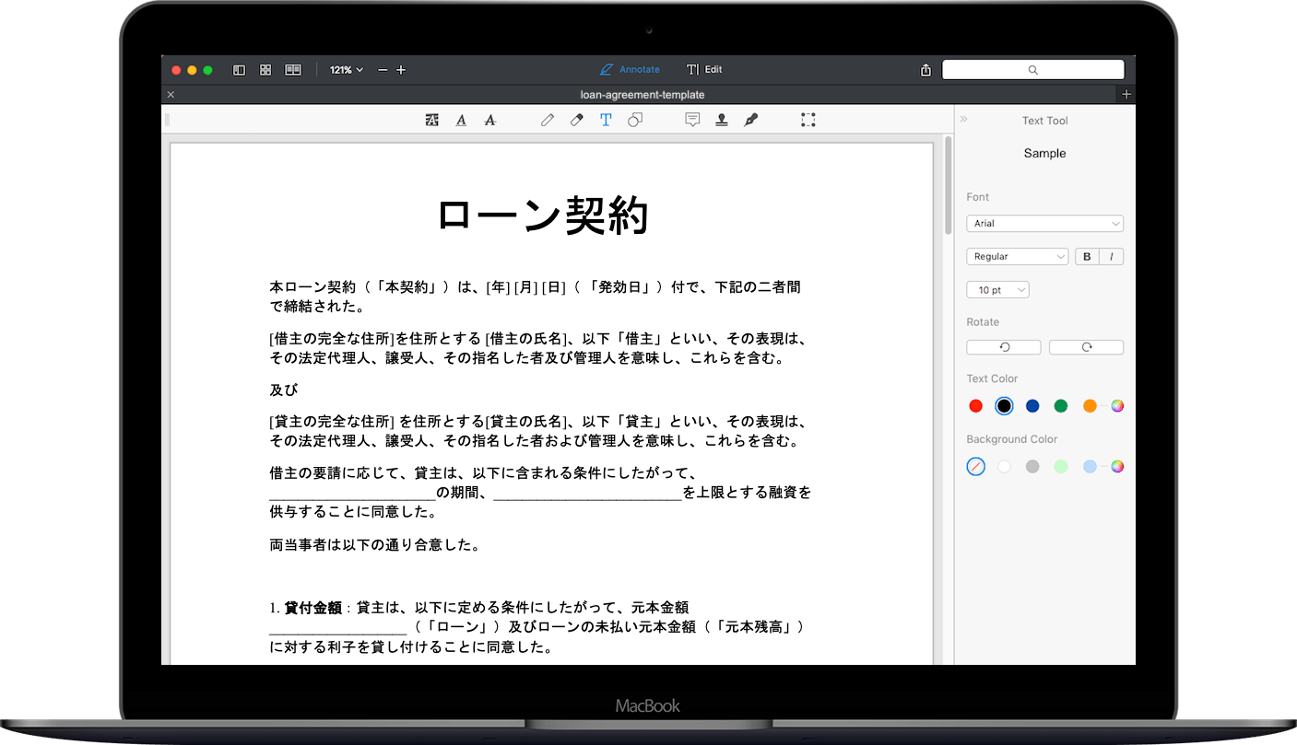The width and height of the screenshot is (1297, 745).
Task: Open the page thumbnails grid view
Action: pos(265,70)
